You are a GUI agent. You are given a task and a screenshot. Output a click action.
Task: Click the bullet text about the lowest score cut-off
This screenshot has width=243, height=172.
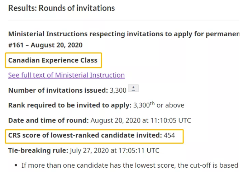pos(130,165)
